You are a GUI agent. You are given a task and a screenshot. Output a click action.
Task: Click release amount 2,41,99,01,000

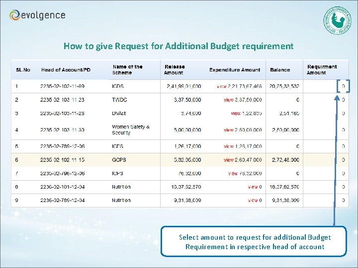[x=184, y=86]
